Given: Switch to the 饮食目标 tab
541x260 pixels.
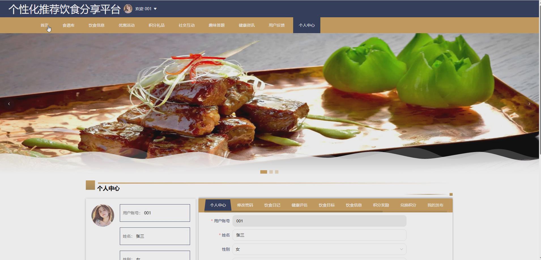Looking at the screenshot, I should click(x=327, y=205).
